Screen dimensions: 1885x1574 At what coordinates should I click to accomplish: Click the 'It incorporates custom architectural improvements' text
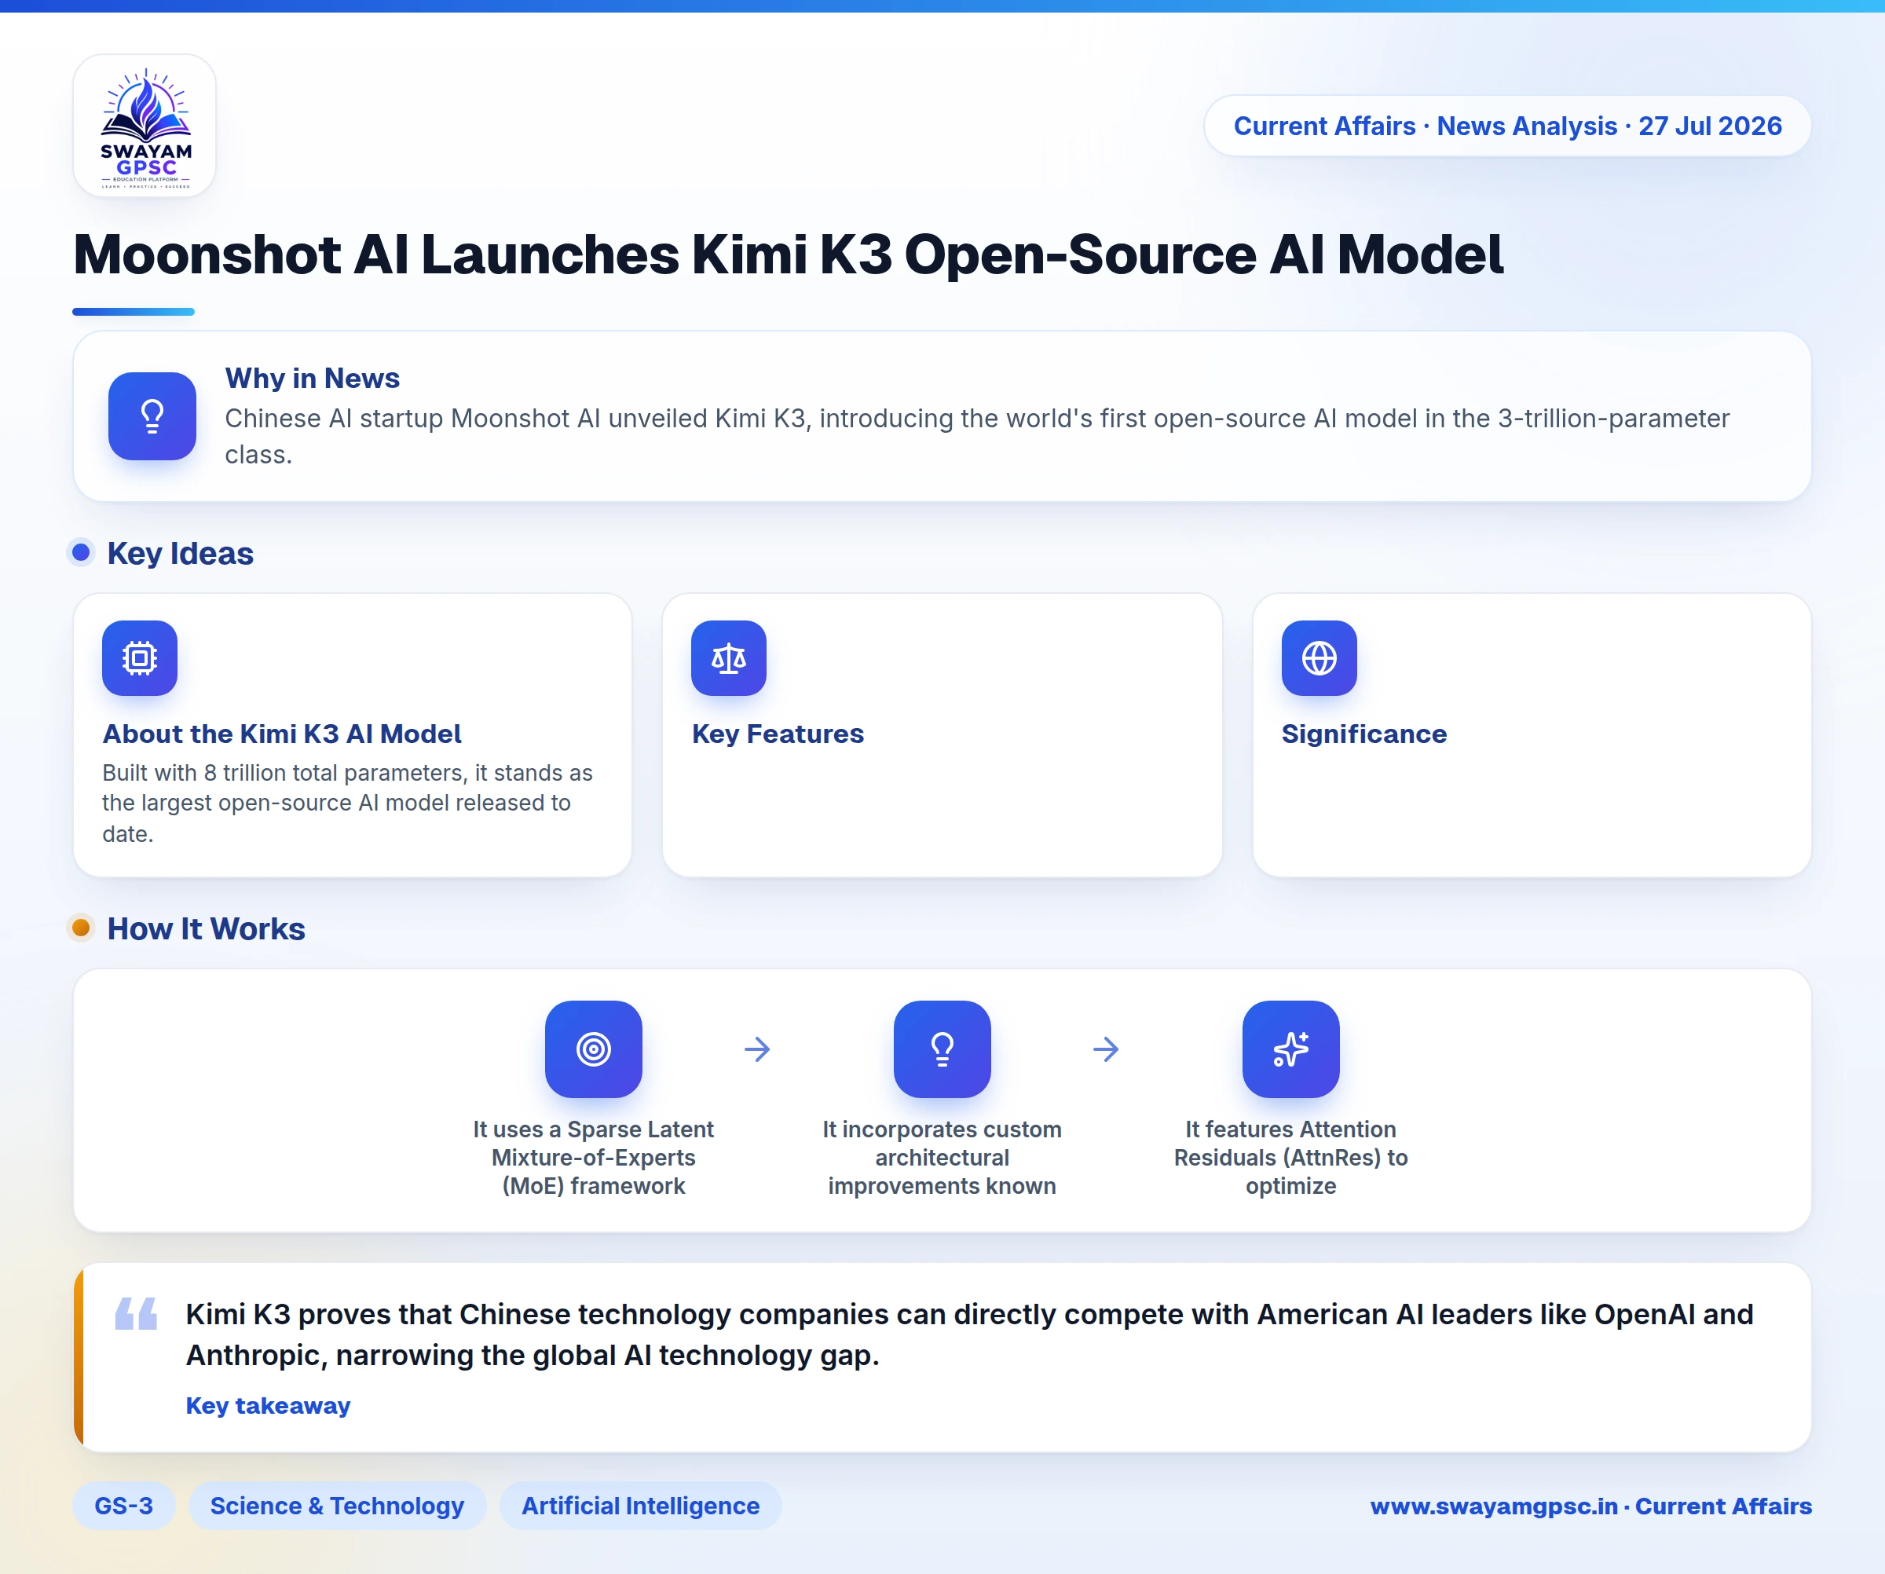coord(942,1158)
